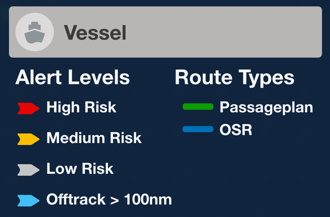Expand the Vessel legend panel
330x217 pixels.
click(x=165, y=32)
